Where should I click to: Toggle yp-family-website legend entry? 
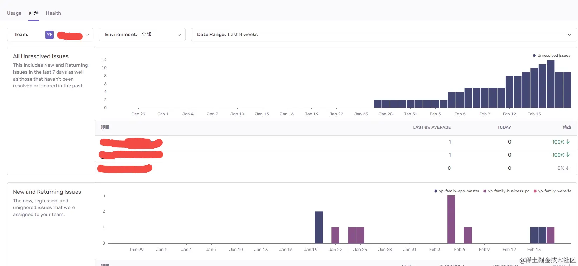(x=552, y=191)
